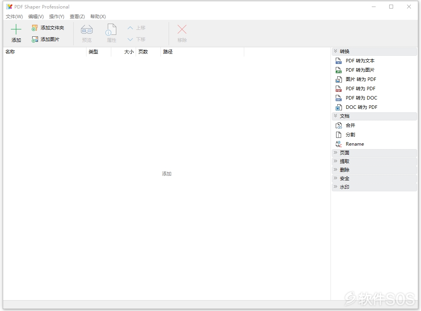Screen dimensions: 421x311
Task: Open the 操作(Y) menu
Action: pos(57,17)
